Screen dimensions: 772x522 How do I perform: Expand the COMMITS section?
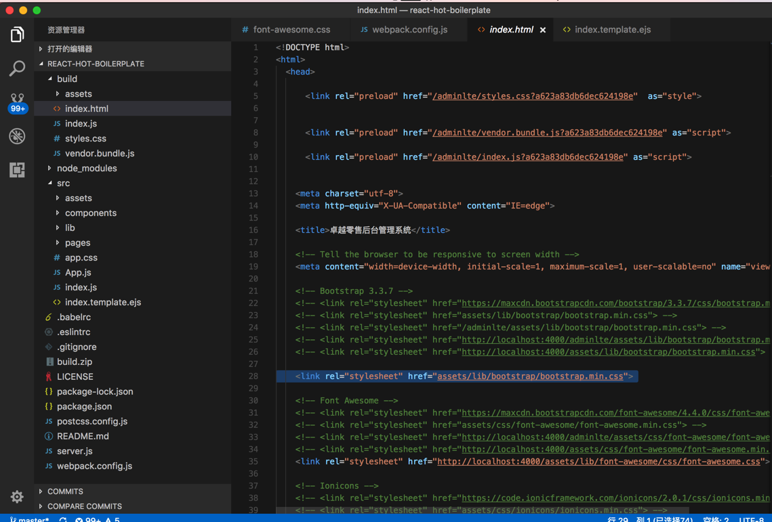65,492
